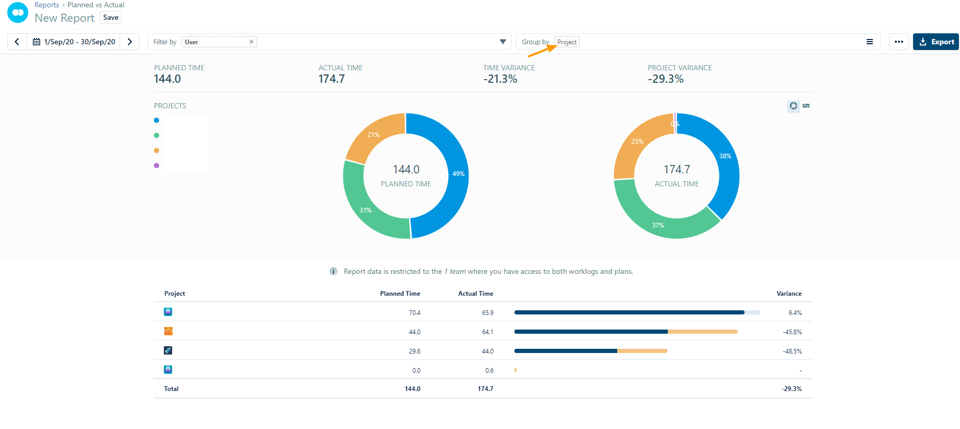
Task: Open the Group by options list
Action: 869,42
